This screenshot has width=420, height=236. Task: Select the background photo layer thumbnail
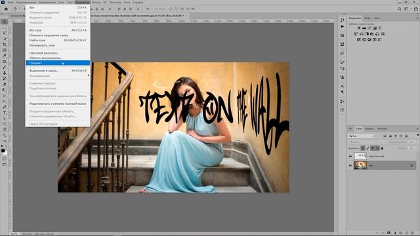coord(360,165)
